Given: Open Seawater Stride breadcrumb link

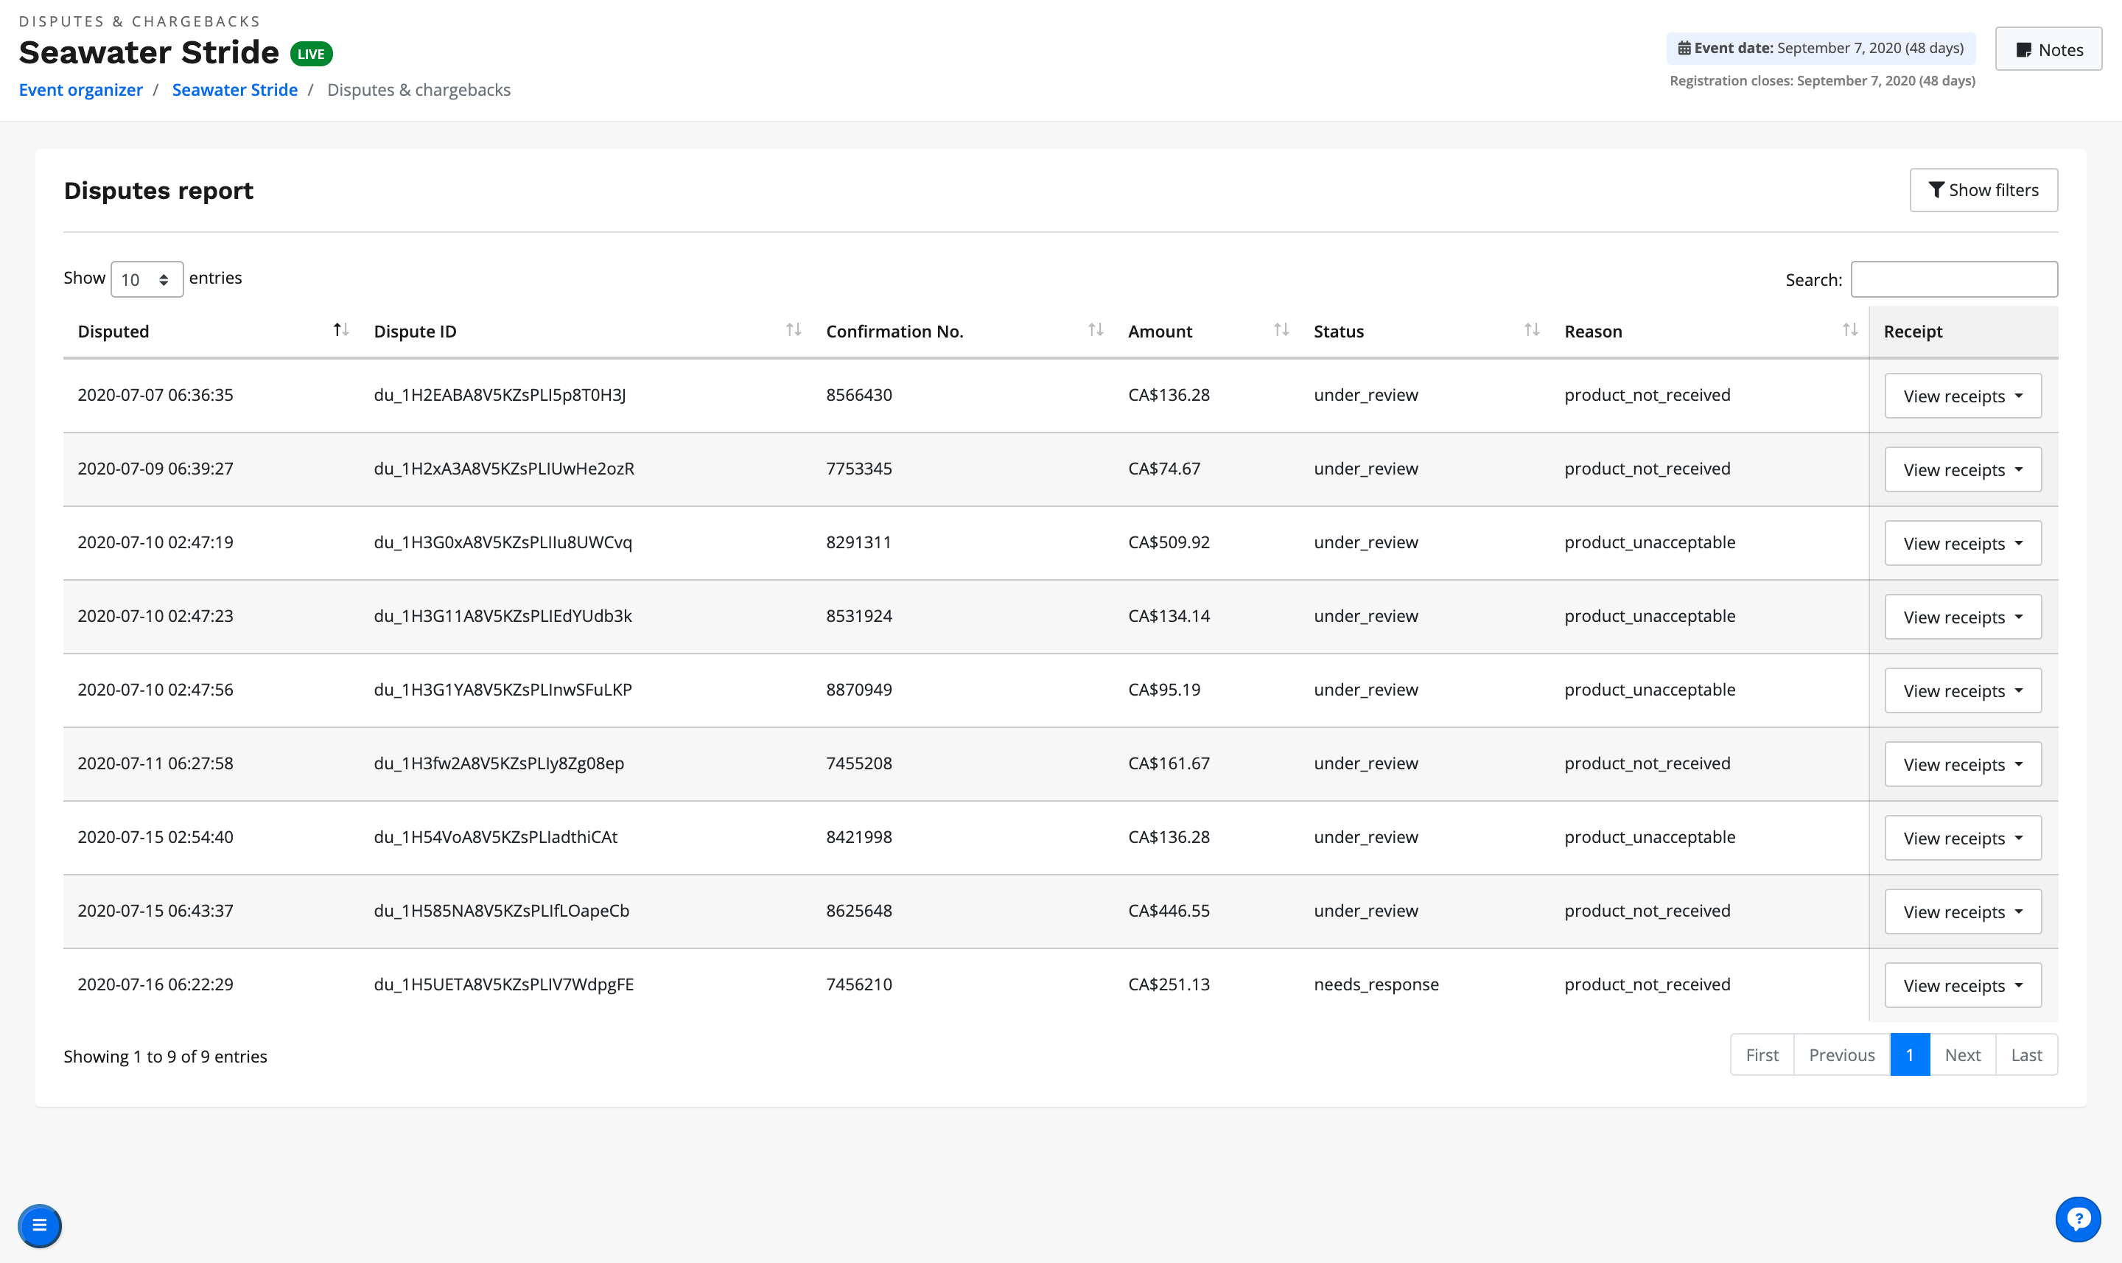Looking at the screenshot, I should click(235, 89).
